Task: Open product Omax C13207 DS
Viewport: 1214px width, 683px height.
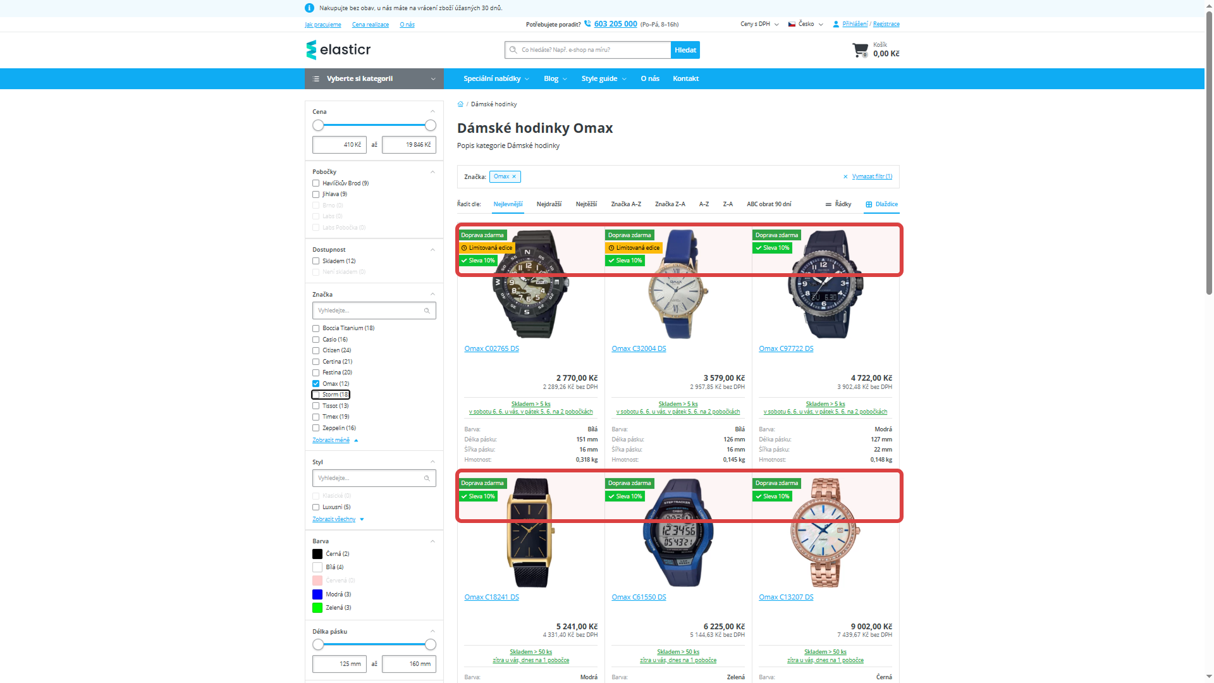Action: pyautogui.click(x=786, y=598)
